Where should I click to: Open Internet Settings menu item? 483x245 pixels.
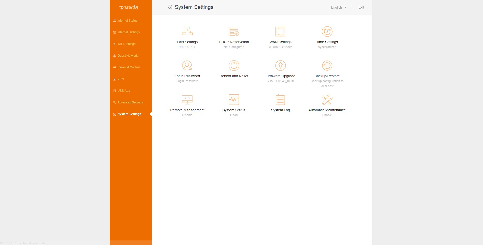click(x=129, y=32)
